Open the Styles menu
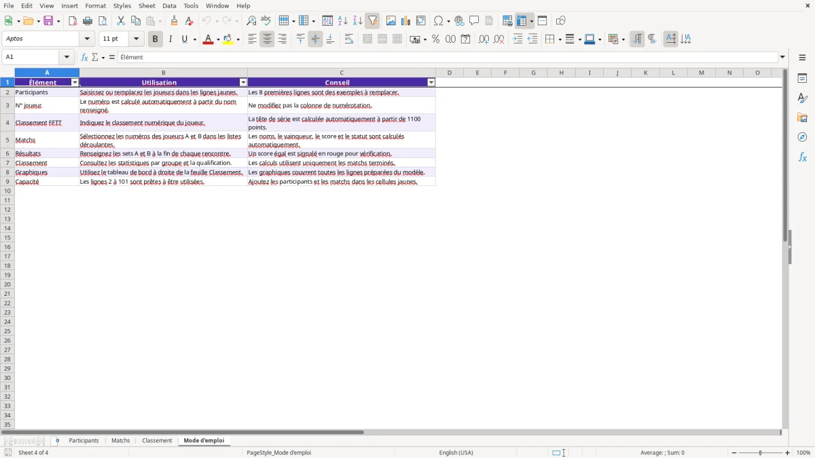This screenshot has height=458, width=815. pos(122,5)
